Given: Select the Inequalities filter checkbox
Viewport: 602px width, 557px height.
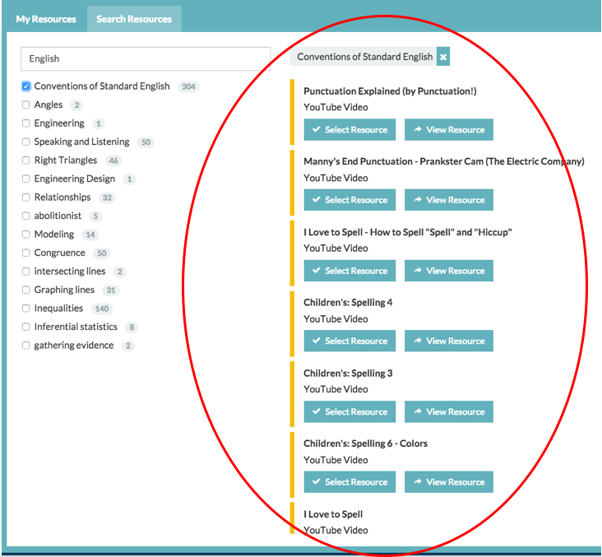Looking at the screenshot, I should [x=26, y=309].
